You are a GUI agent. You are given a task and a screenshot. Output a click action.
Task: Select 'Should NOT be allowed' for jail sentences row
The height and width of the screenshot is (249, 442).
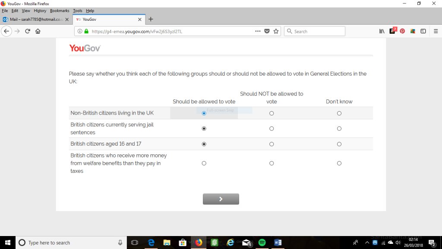(x=272, y=128)
